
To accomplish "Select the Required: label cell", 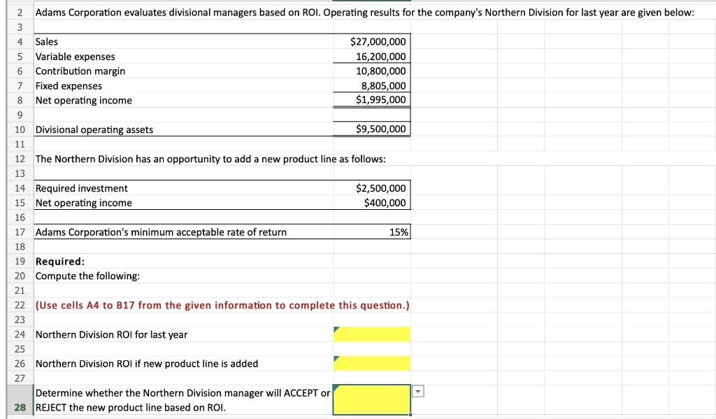I will pyautogui.click(x=55, y=261).
